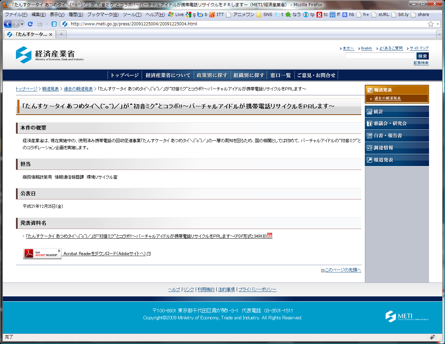Click 過去の報道発表 breadcrumb link
This screenshot has width=445, height=344.
[78, 89]
